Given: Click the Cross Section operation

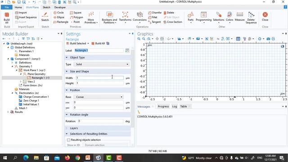Looking at the screenshot, I should pyautogui.click(x=173, y=22).
